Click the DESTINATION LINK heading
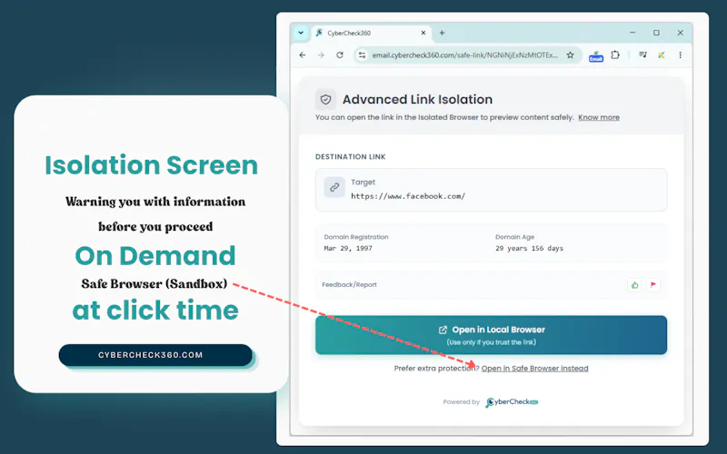The height and width of the screenshot is (454, 727). coord(351,156)
